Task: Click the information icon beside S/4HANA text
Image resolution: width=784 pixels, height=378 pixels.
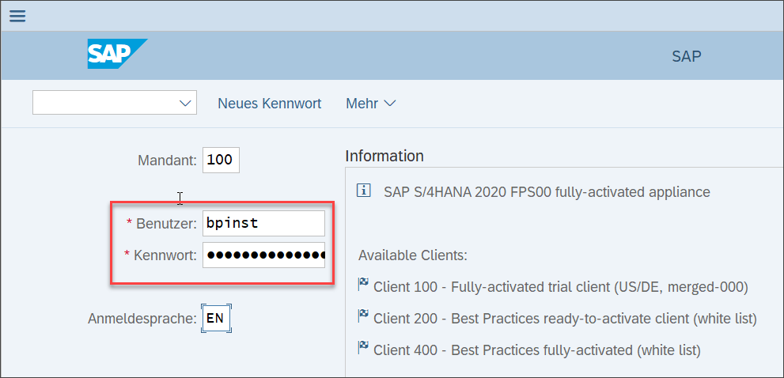Action: (363, 190)
